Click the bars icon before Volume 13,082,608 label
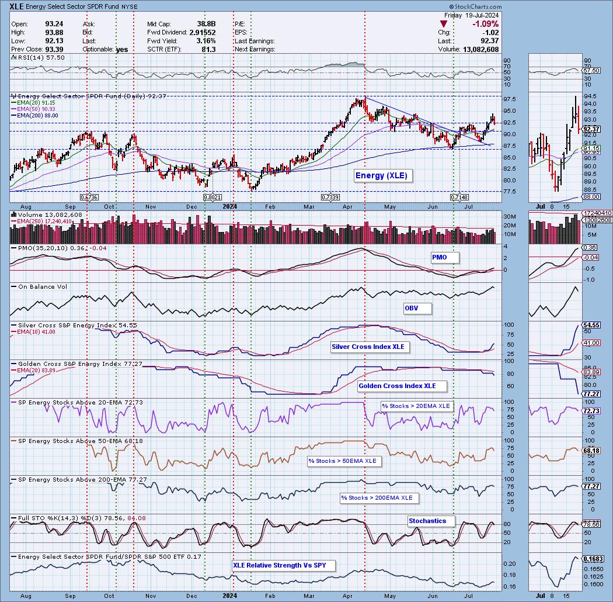This screenshot has height=602, width=613. coord(13,214)
